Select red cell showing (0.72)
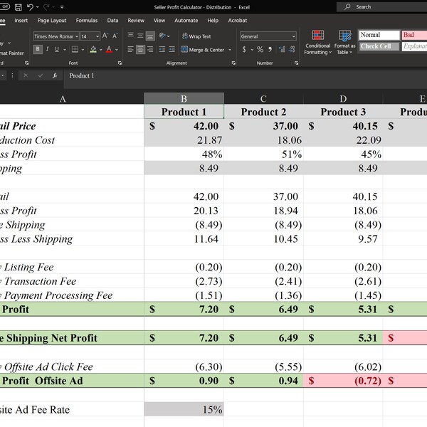Image resolution: width=427 pixels, height=427 pixels. click(343, 381)
